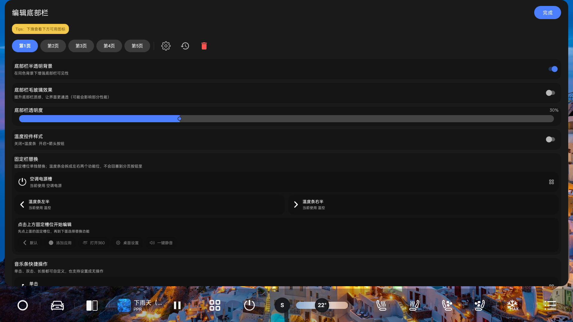This screenshot has width=573, height=322.
Task: Click the 30% opacity value label
Action: (x=554, y=110)
